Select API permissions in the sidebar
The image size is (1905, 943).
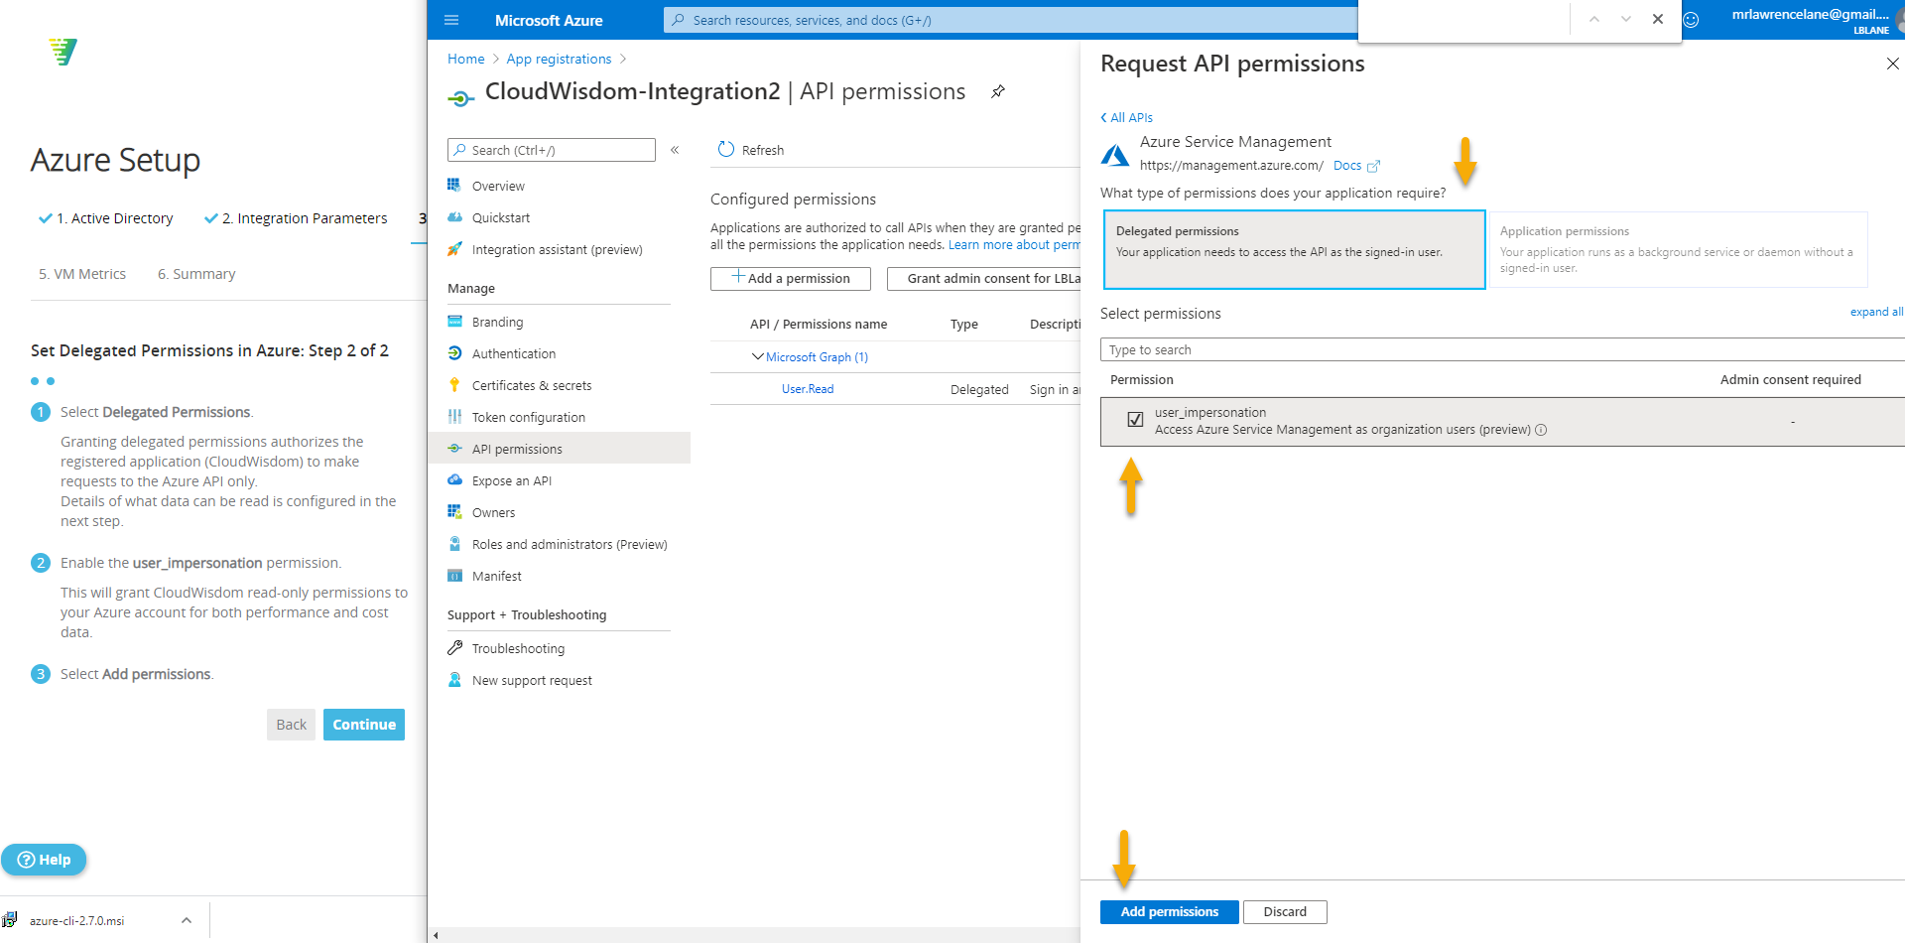559,449
